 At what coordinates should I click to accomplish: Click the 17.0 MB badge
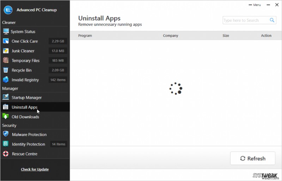point(58,51)
